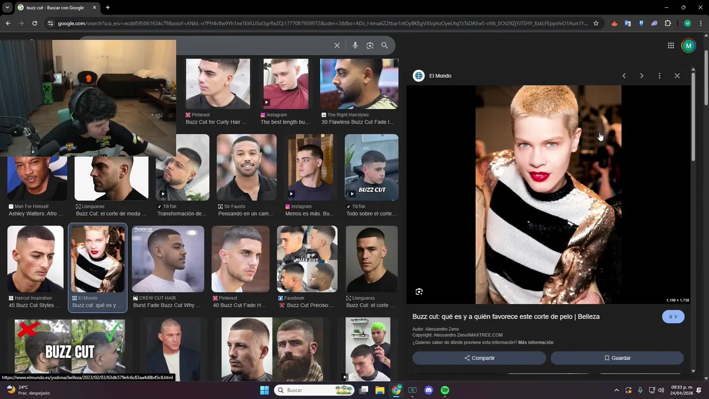This screenshot has height=399, width=709.
Task: Open the Chrome extensions puzzle icon
Action: click(x=667, y=23)
